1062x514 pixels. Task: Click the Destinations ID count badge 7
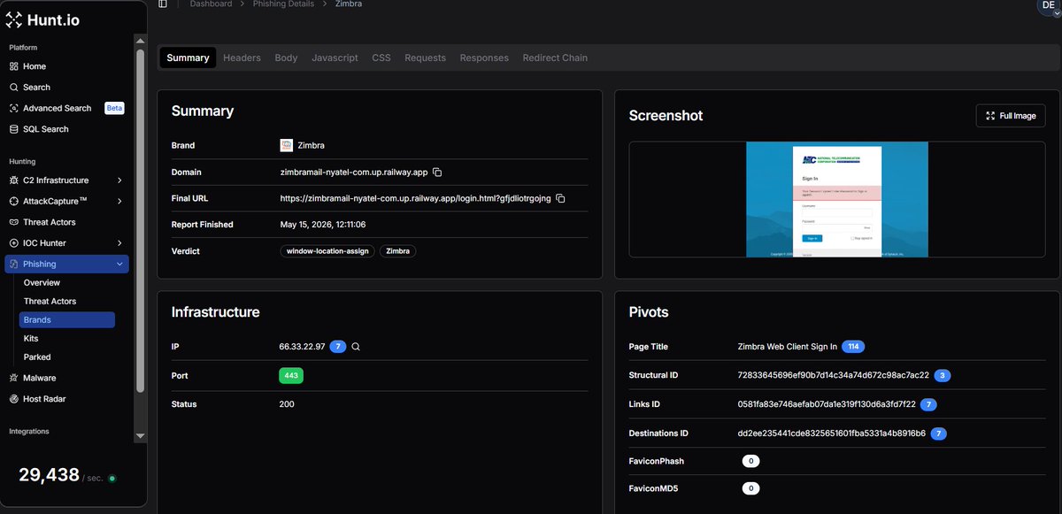pos(939,433)
